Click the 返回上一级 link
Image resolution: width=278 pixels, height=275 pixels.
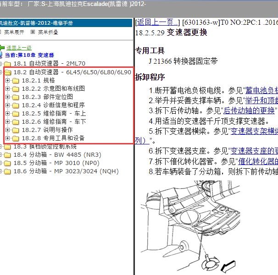pos(19,48)
